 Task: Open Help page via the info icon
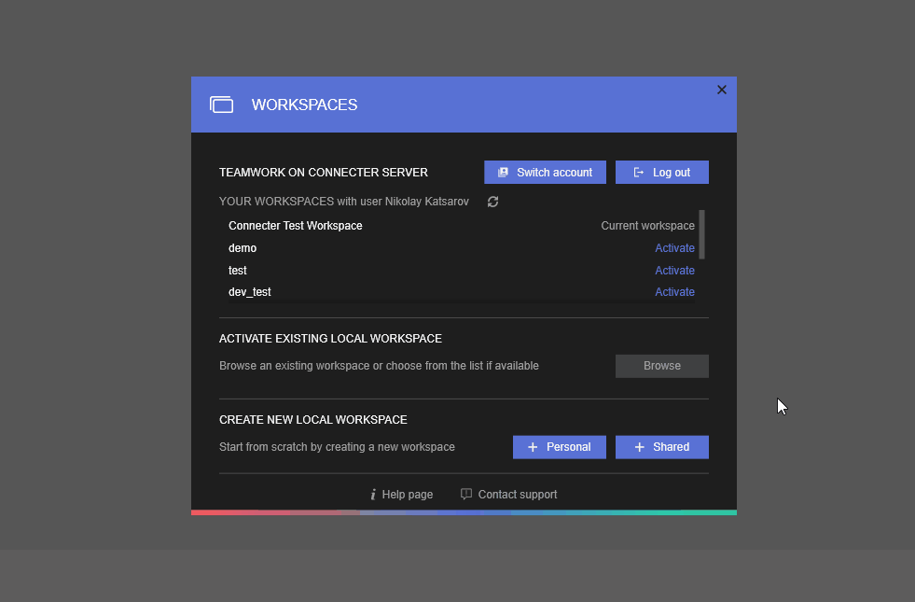(372, 494)
